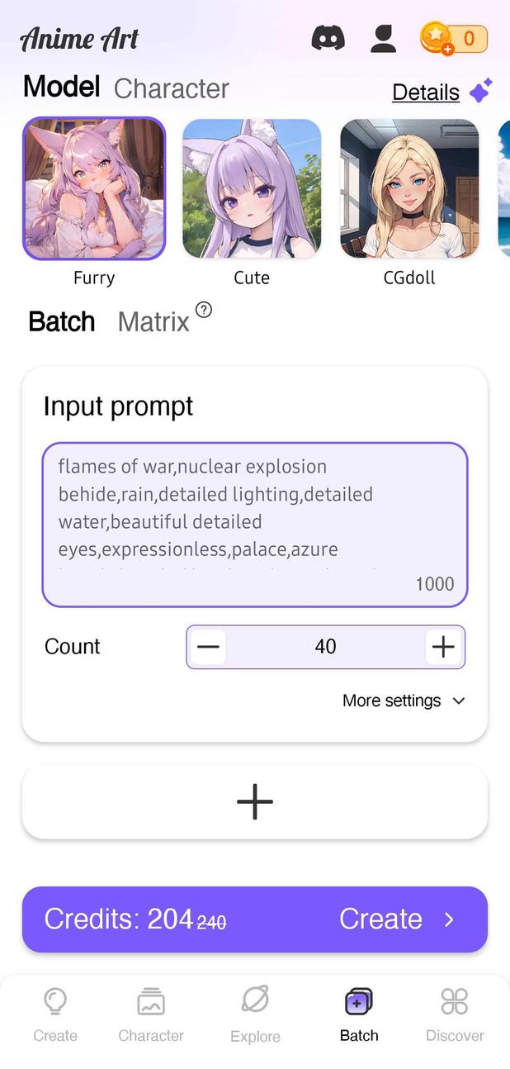Open the Discord community icon
Viewport: 510px width, 1069px height.
pos(328,37)
